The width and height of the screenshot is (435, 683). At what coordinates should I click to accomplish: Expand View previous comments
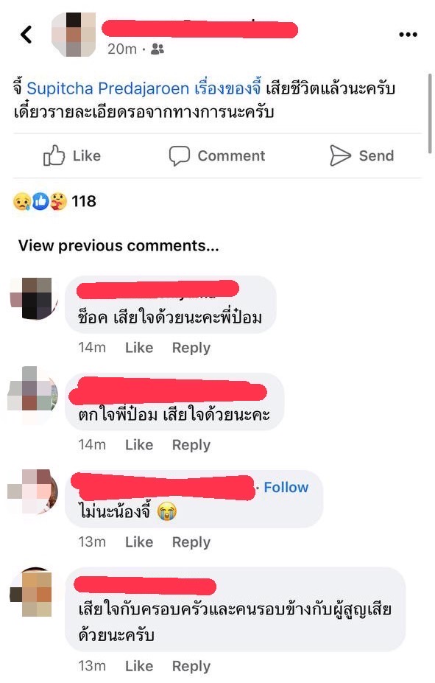pos(119,245)
